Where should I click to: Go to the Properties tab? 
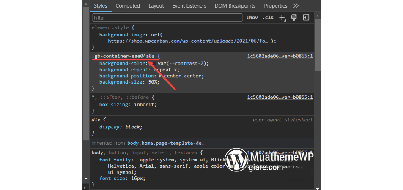coord(275,6)
